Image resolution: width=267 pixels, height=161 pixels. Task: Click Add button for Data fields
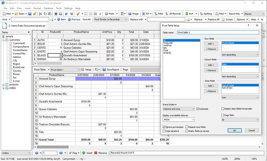tap(211, 86)
